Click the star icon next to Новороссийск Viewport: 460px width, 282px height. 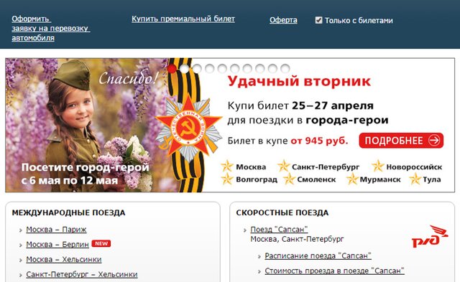378,166
